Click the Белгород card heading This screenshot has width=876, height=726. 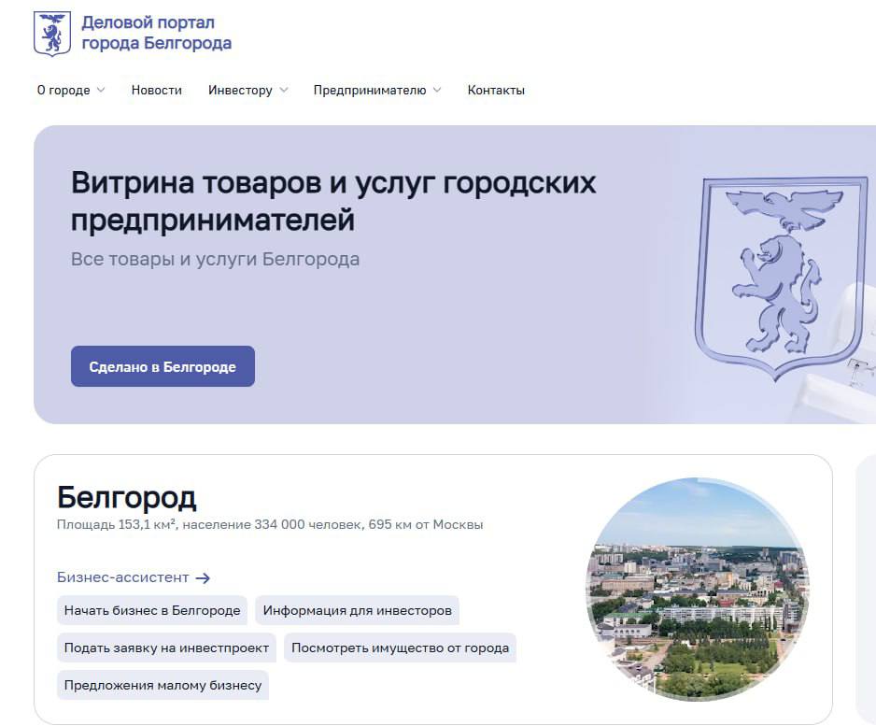pyautogui.click(x=127, y=498)
